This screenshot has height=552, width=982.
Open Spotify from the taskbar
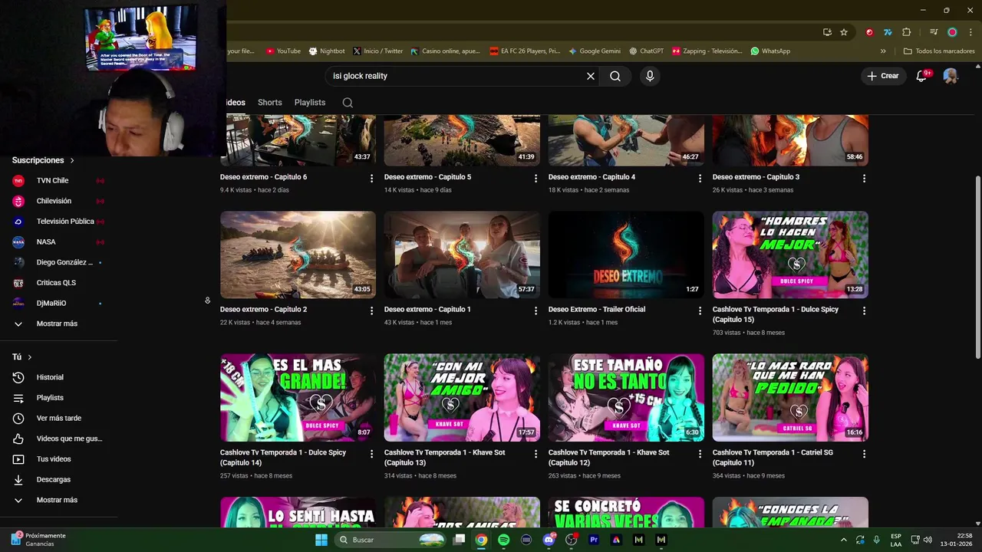click(503, 540)
